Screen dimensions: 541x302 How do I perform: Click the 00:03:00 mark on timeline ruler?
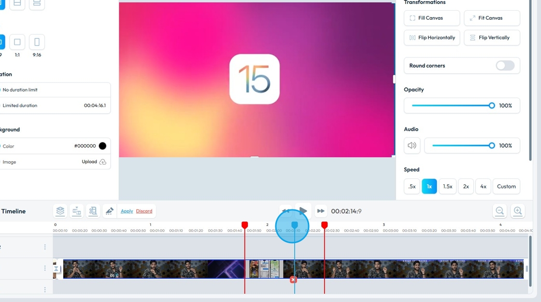pyautogui.click(x=390, y=230)
